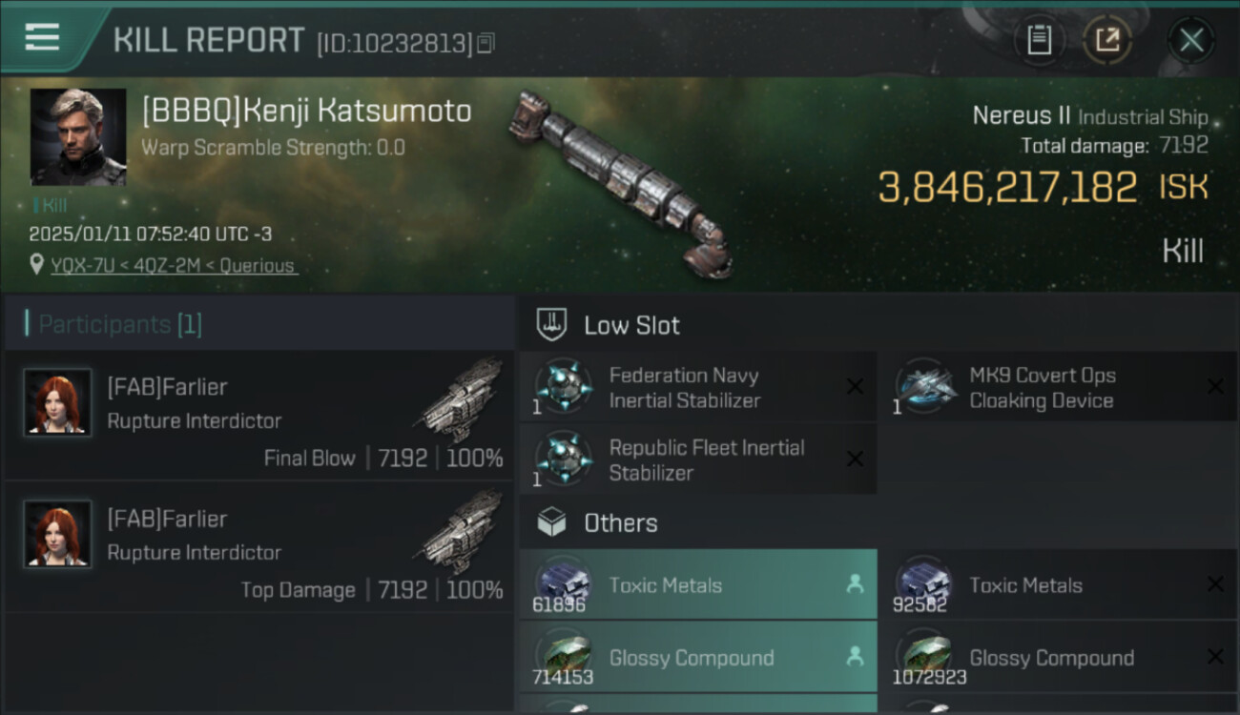The height and width of the screenshot is (715, 1240).
Task: Close the kill report window
Action: (1190, 40)
